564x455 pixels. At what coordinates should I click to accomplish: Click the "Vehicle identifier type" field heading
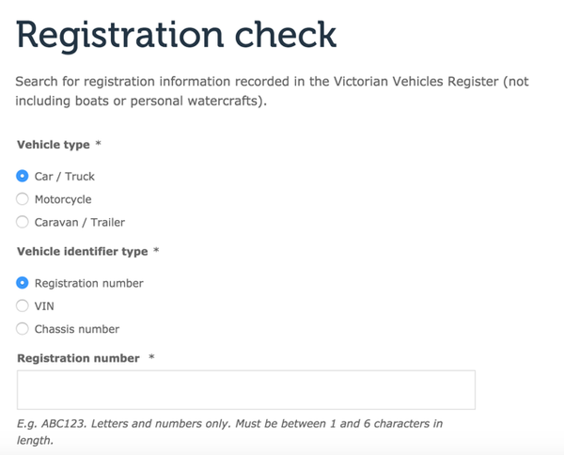(82, 252)
